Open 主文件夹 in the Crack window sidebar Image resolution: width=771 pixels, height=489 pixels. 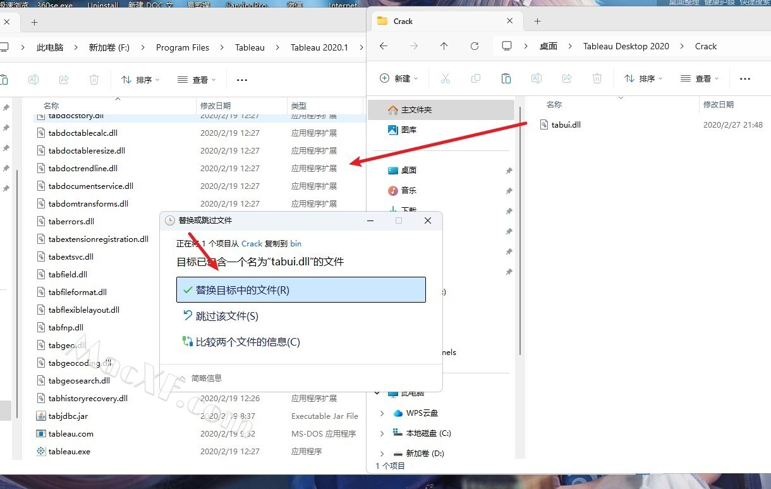[x=441, y=109]
